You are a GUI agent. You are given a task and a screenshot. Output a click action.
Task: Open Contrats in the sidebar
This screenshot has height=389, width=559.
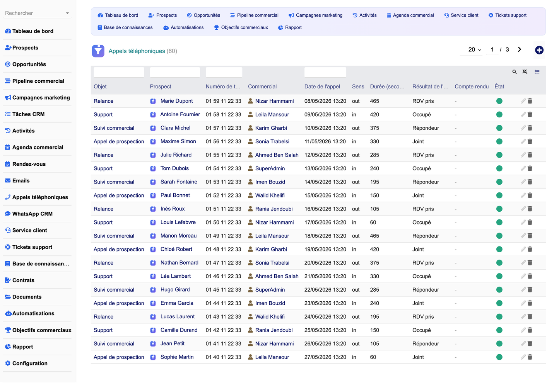pyautogui.click(x=23, y=280)
